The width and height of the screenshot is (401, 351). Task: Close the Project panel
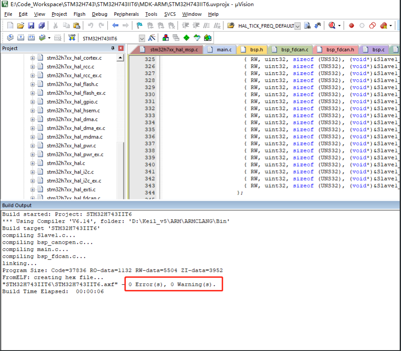(x=121, y=48)
